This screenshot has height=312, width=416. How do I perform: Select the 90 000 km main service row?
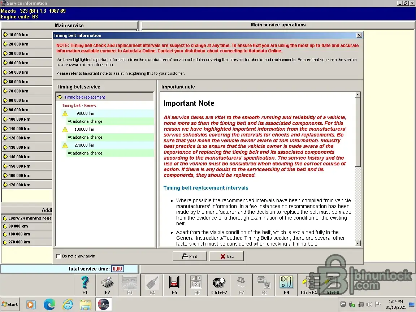coord(27,109)
